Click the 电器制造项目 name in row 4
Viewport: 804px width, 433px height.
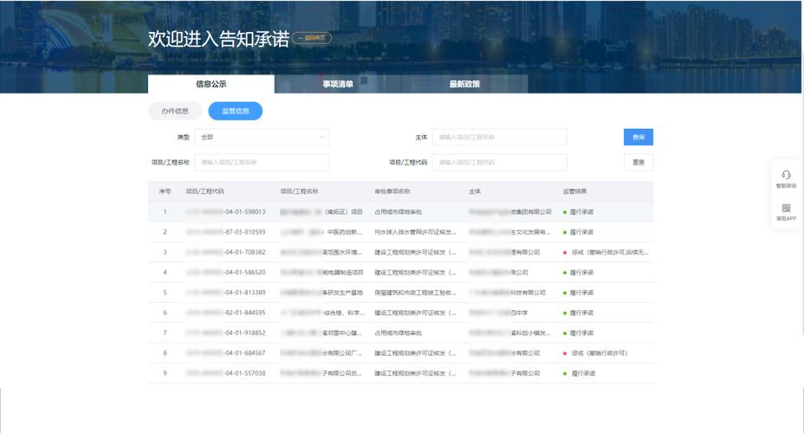(322, 273)
